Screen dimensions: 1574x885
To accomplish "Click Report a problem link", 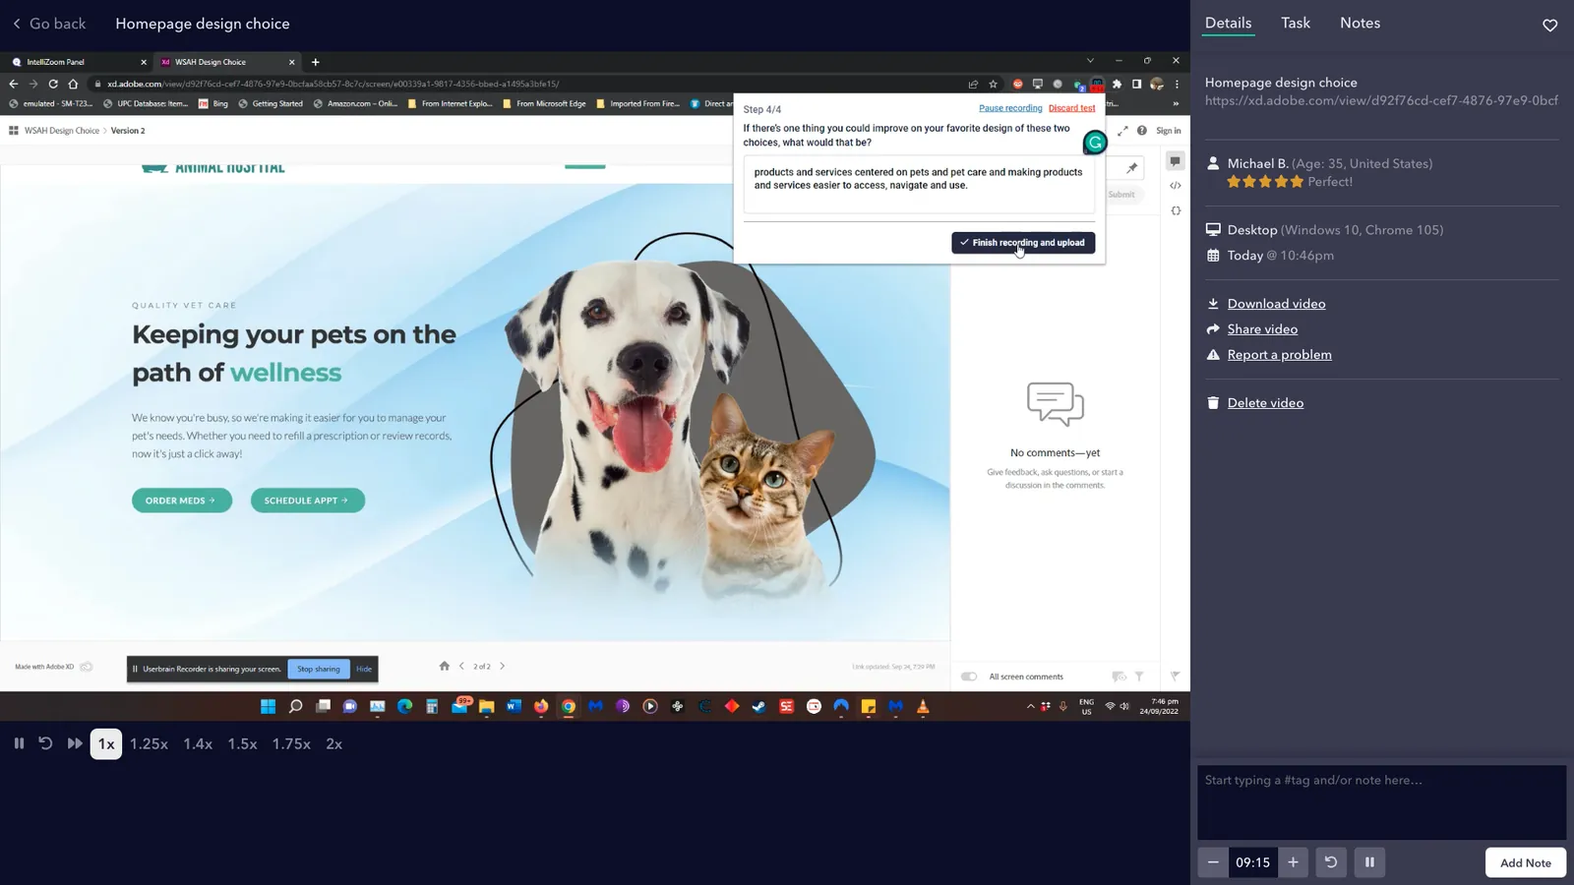I will [x=1279, y=355].
